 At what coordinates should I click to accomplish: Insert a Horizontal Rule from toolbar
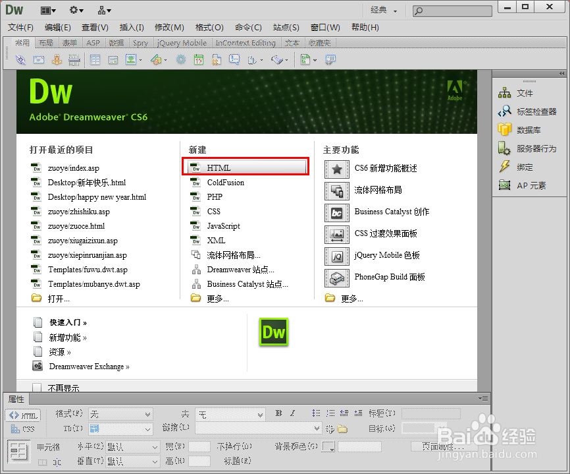coord(74,59)
